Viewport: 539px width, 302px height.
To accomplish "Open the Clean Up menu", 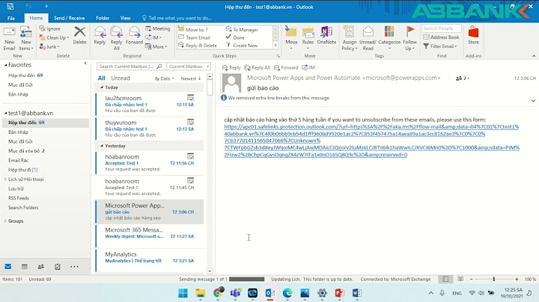I will [x=54, y=37].
